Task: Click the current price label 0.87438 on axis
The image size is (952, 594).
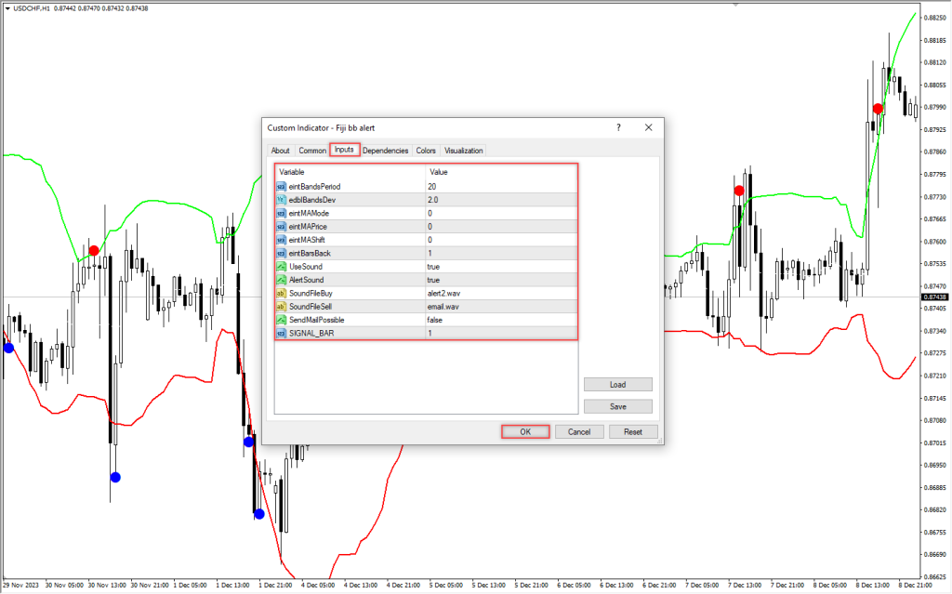Action: tap(935, 297)
